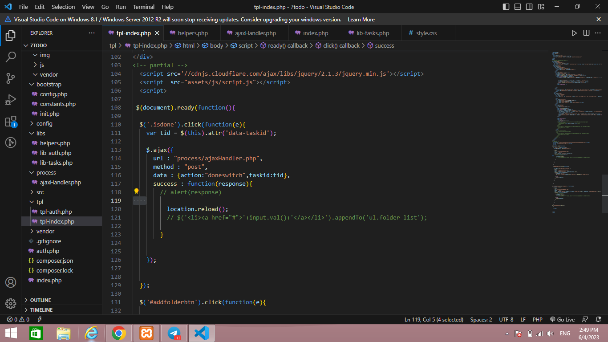Screen dimensions: 608x342
Task: Switch to the helpers.php tab
Action: [193, 33]
